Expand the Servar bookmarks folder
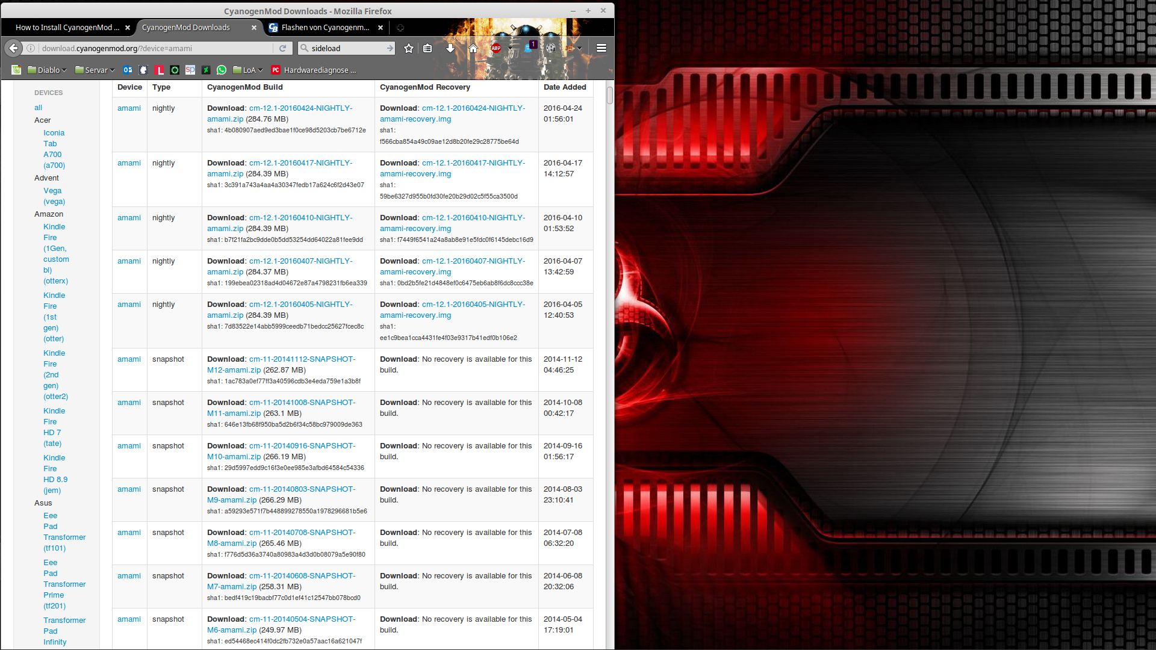The image size is (1156, 650). click(95, 70)
